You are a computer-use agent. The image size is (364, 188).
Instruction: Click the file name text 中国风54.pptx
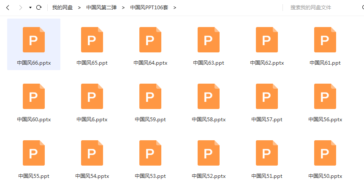pyautogui.click(x=92, y=176)
